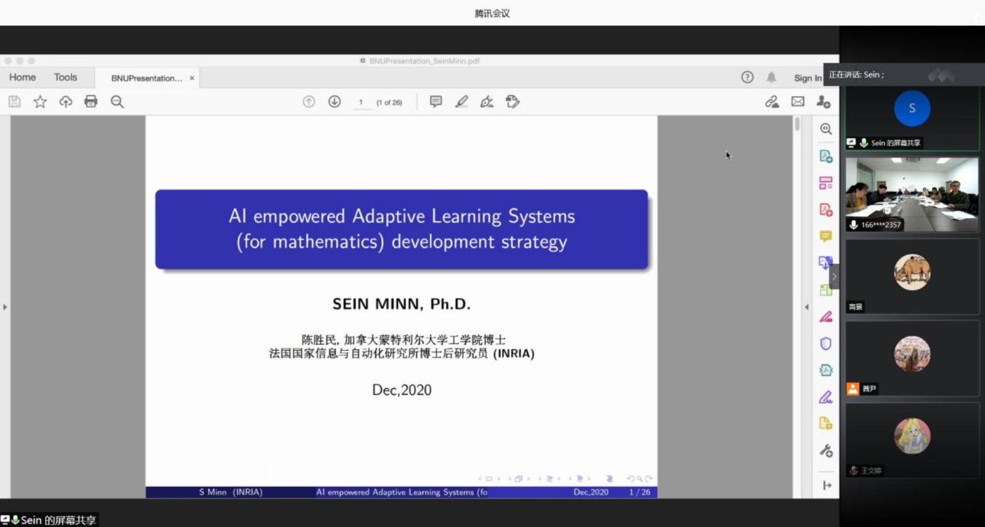Select the conference room video thumbnail
The height and width of the screenshot is (527, 985).
[911, 194]
